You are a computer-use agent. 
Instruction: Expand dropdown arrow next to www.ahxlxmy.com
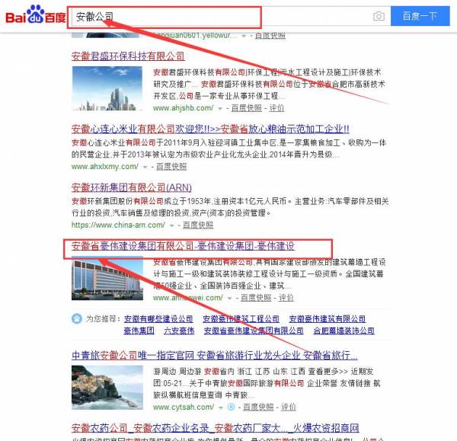(x=145, y=168)
